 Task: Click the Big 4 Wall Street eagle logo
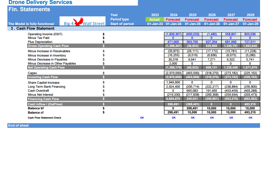point(82,21)
